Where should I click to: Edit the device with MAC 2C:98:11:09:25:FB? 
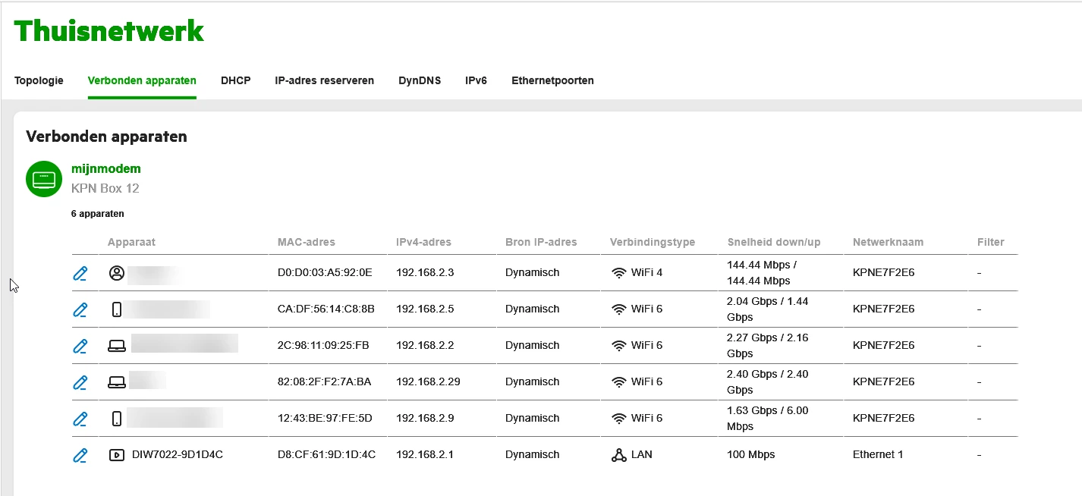(80, 346)
